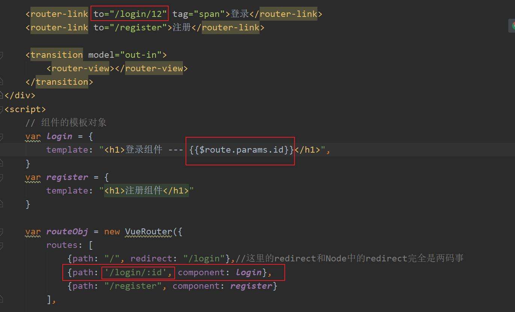Click fold end marker after login template
The image size is (515, 312).
pos(1,163)
